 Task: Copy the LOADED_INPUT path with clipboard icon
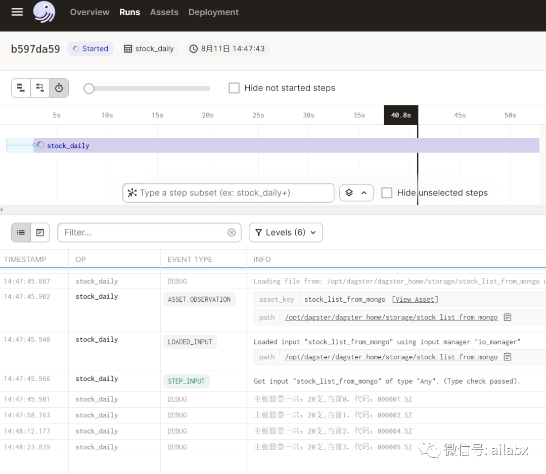click(x=508, y=357)
